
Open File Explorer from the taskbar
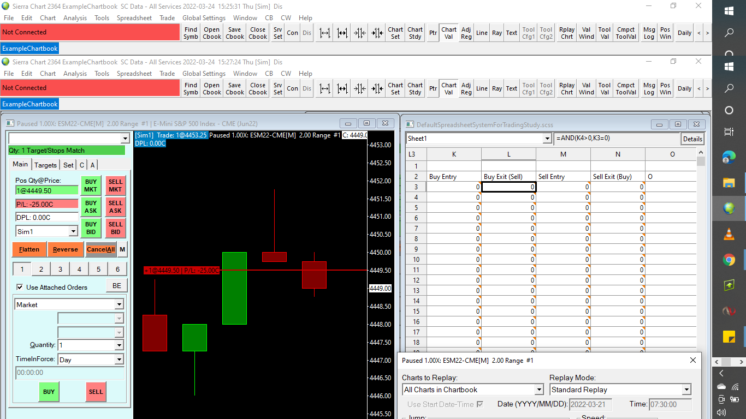tap(729, 183)
